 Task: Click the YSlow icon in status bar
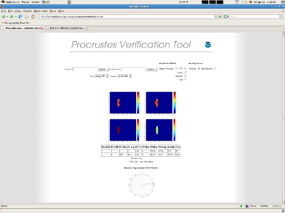(247, 206)
